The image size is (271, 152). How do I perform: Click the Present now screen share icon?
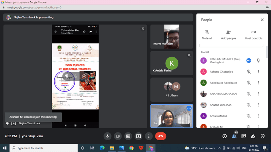[138, 136]
